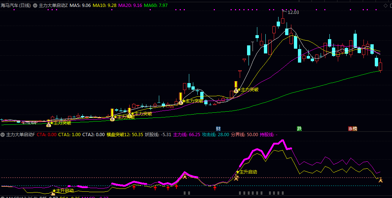Click the 12.03 high price marker
Screen dimensions: 392x198
click(x=293, y=12)
